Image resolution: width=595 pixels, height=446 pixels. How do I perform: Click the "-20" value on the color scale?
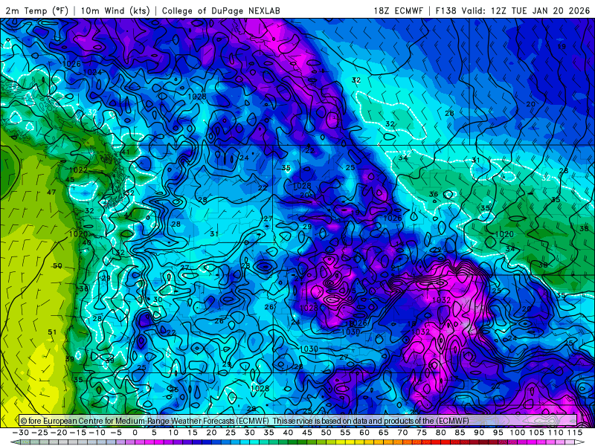tap(59, 433)
